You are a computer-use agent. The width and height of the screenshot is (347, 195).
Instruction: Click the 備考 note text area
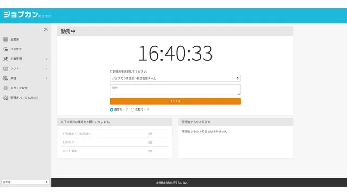[175, 89]
